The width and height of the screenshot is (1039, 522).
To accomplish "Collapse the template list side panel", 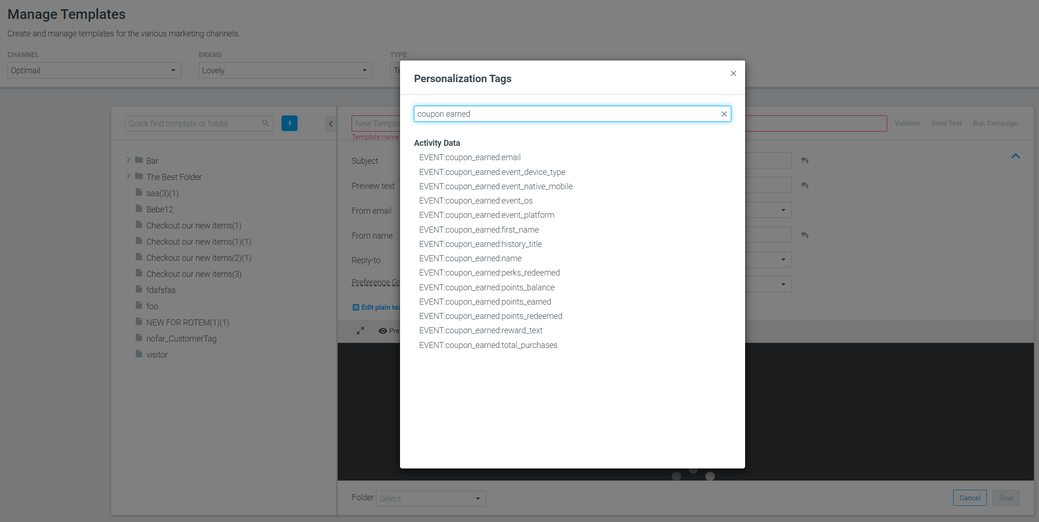I will 330,124.
